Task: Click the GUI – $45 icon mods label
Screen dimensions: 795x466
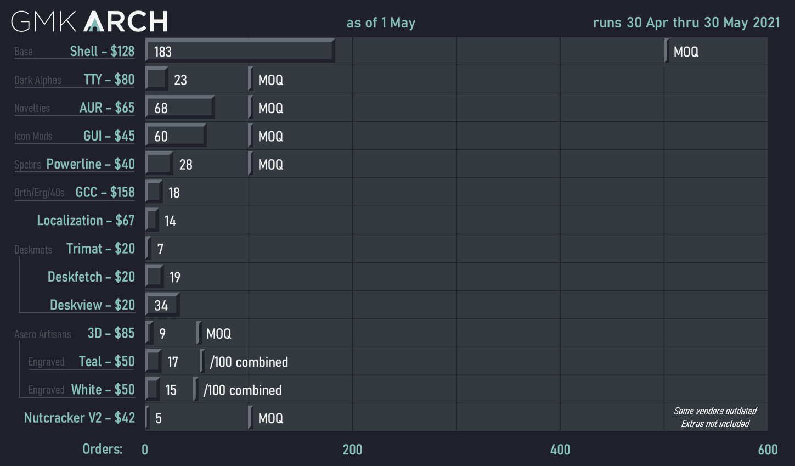Action: click(109, 136)
